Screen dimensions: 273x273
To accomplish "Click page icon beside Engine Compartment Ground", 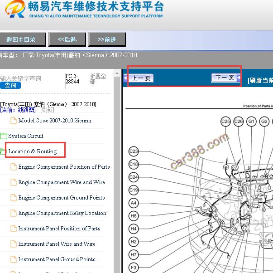I will (14, 198).
